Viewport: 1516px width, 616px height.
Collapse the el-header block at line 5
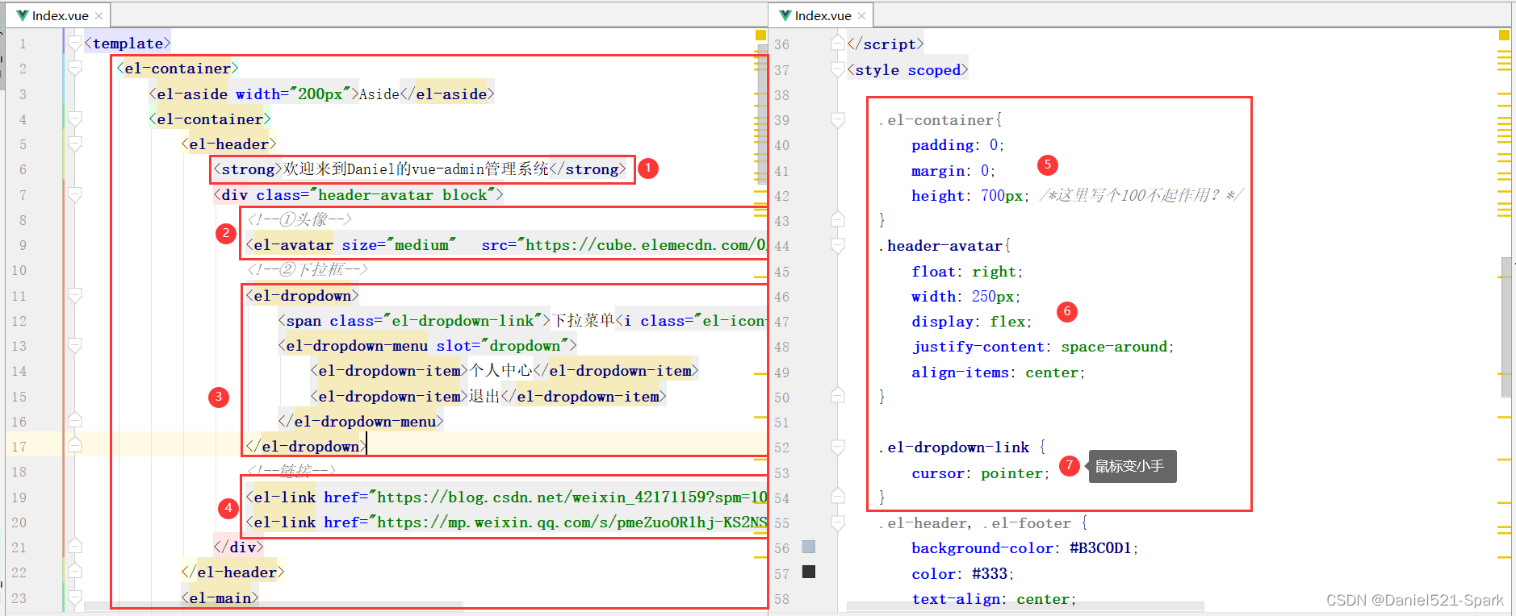point(75,144)
